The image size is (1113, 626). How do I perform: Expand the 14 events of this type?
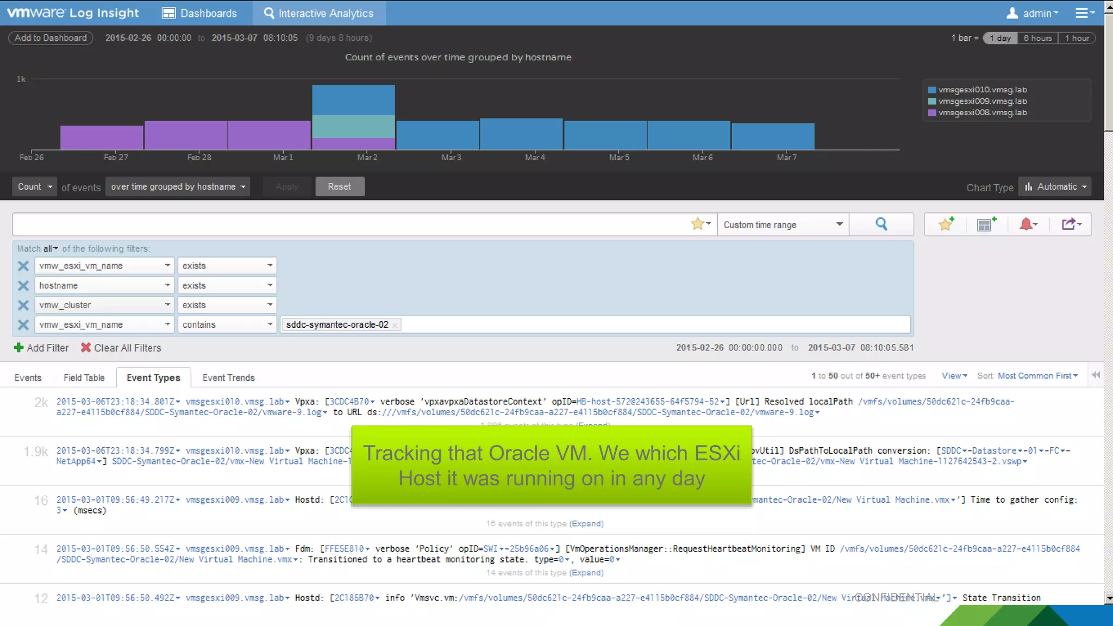tap(586, 572)
